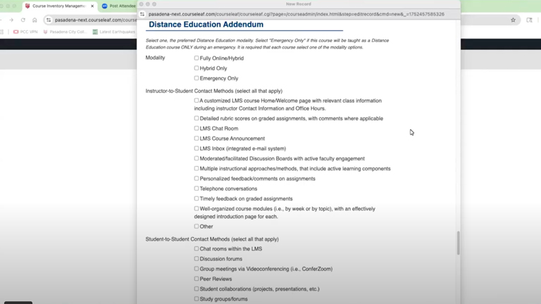Tick Personalized feedback/comments on assignments
Viewport: 541px width, 304px height.
tap(197, 178)
